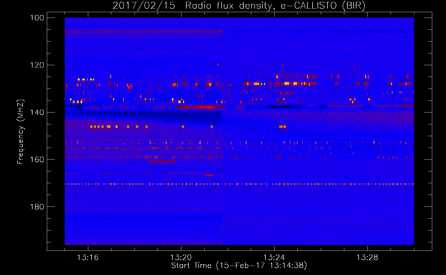Image resolution: width=446 pixels, height=275 pixels.
Task: Click the 120 frequency tick label
Action: 37,65
